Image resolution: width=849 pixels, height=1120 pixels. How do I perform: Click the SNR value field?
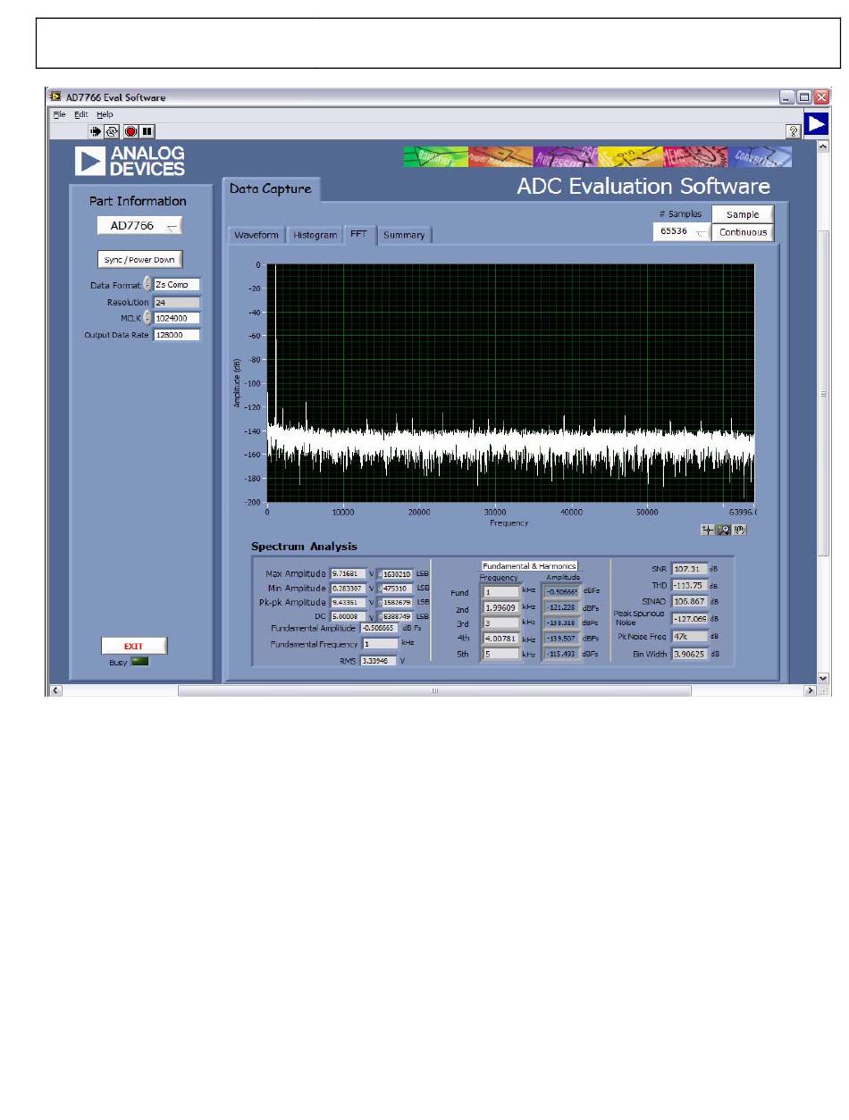coord(690,568)
